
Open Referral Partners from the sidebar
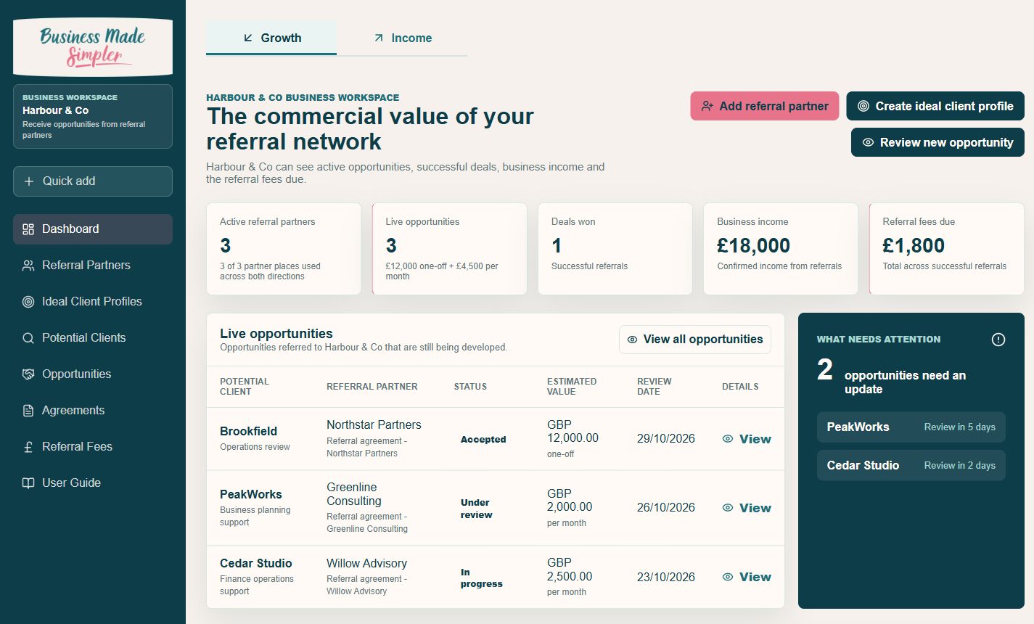[93, 266]
